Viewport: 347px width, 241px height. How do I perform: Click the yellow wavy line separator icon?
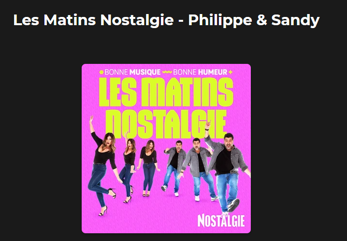coord(167,72)
